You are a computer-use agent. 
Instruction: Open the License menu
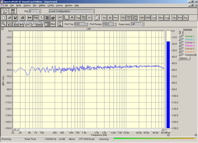coord(59,5)
